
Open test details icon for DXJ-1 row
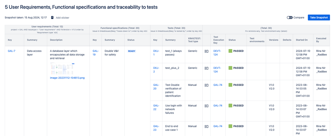tap(206, 51)
